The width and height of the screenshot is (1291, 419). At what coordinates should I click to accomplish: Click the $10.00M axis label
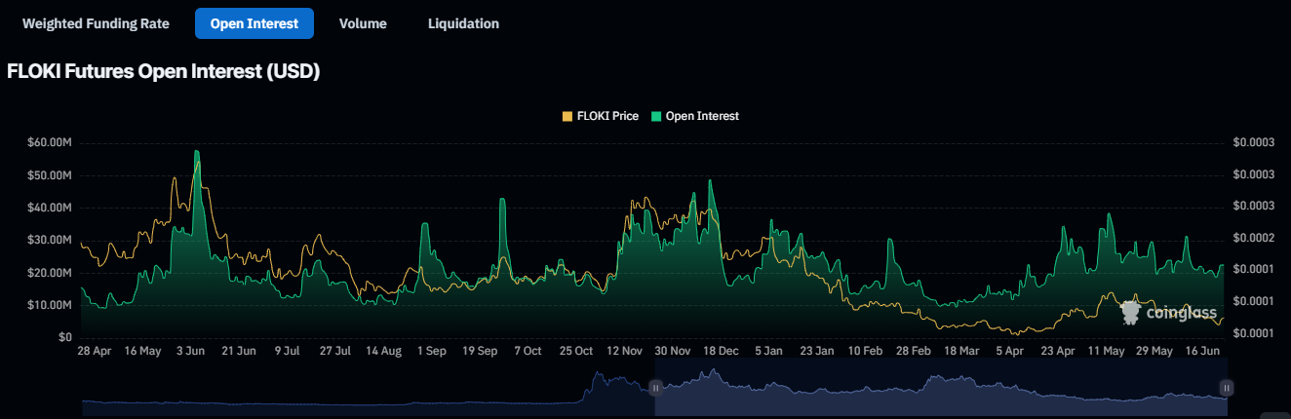50,305
